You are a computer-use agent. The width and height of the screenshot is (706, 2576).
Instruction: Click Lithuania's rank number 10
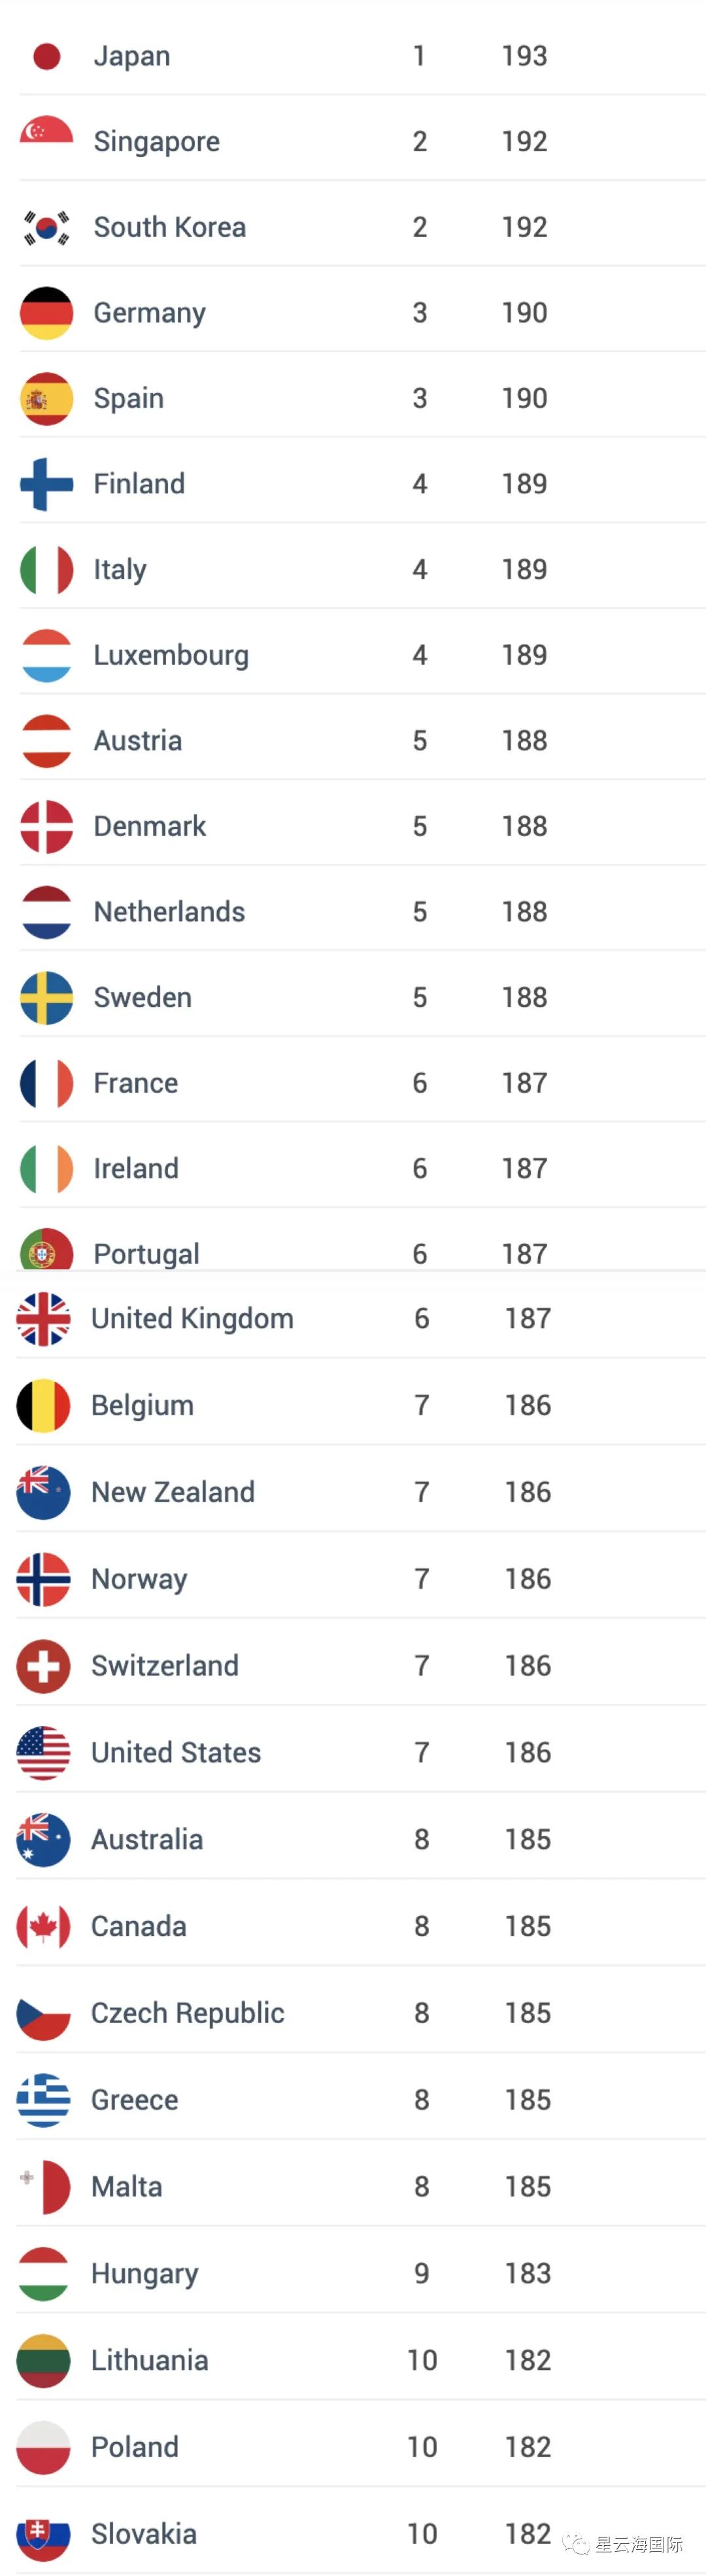click(422, 2360)
